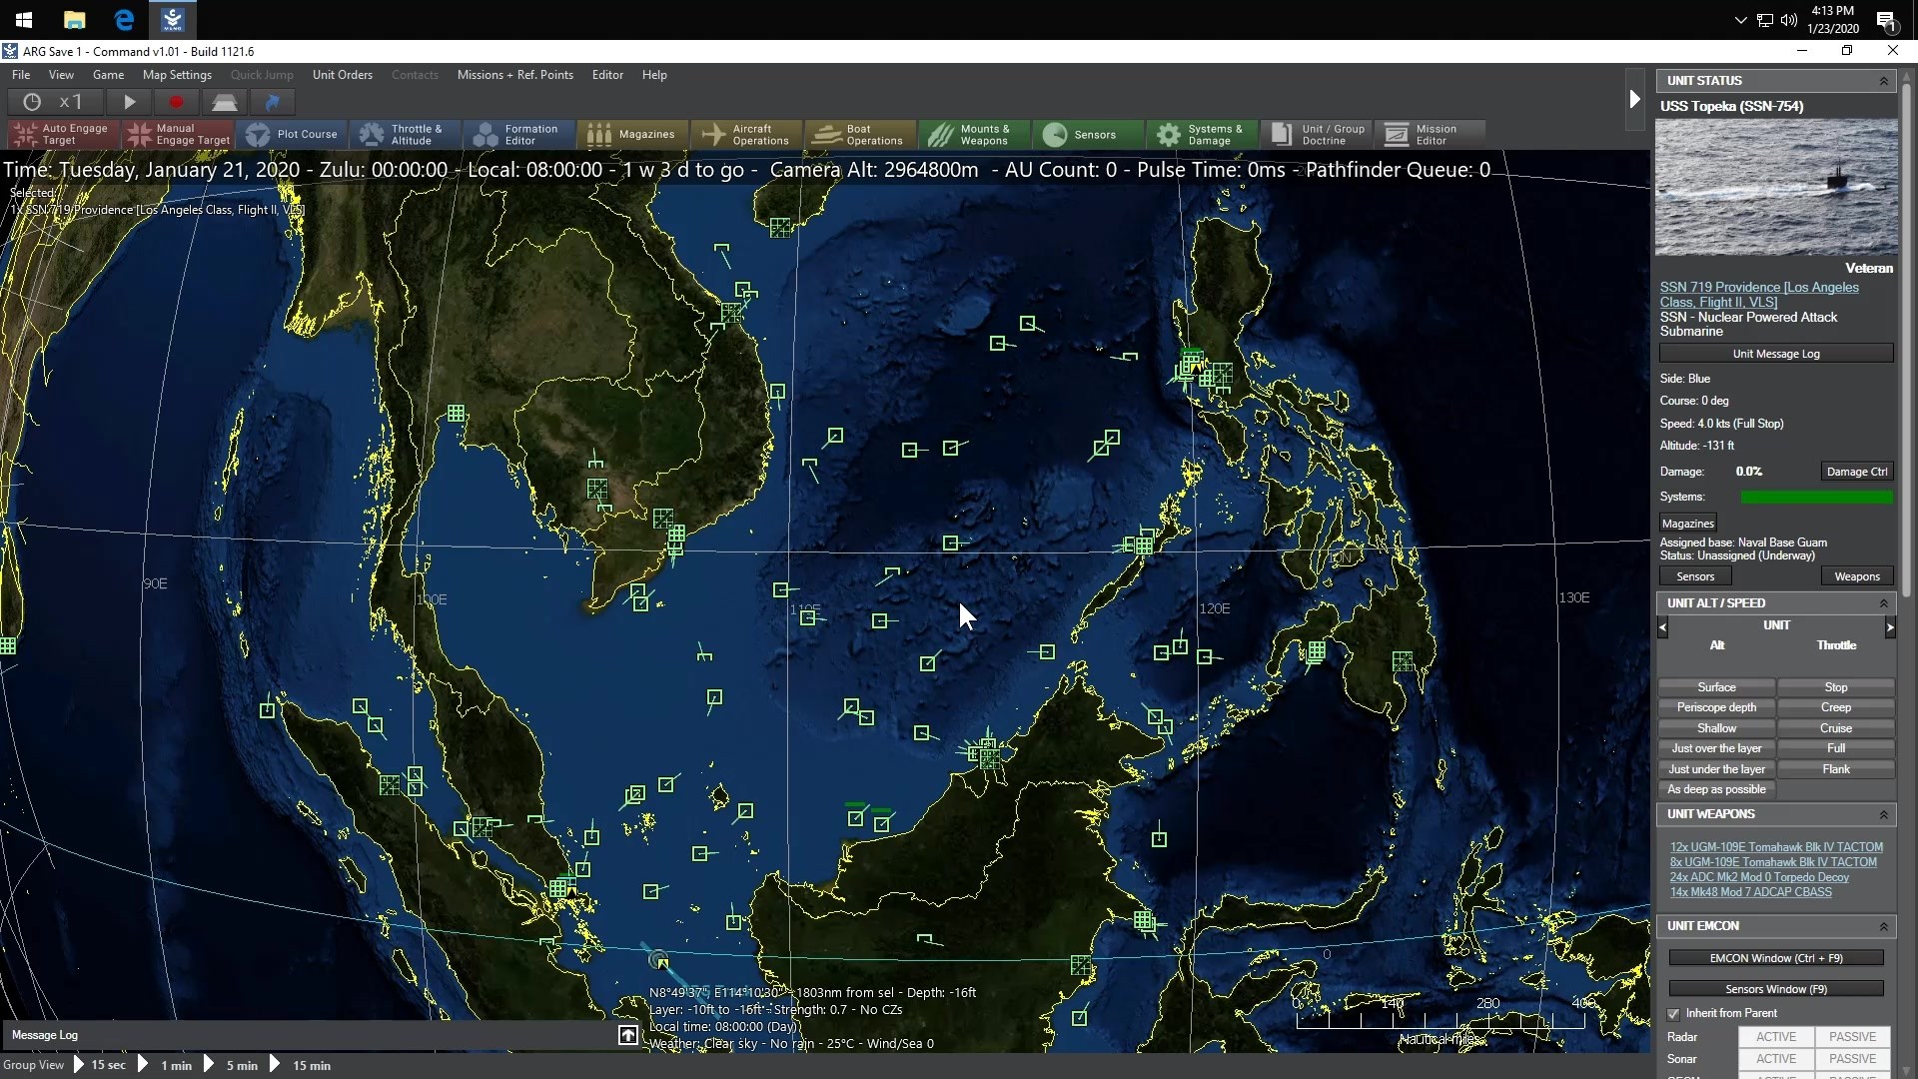Collapse the right side panel arrow
Image resolution: width=1918 pixels, height=1079 pixels.
point(1634,99)
